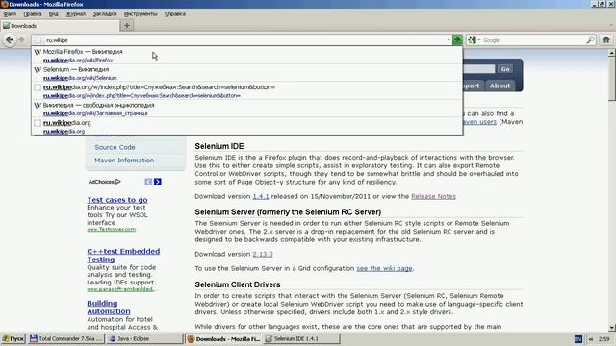
Task: Open the Release Notes link
Action: (x=433, y=196)
